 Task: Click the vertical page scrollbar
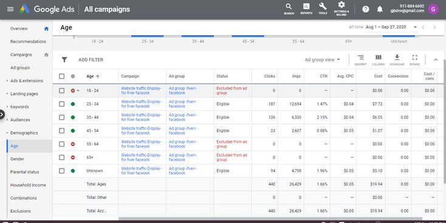point(445,122)
